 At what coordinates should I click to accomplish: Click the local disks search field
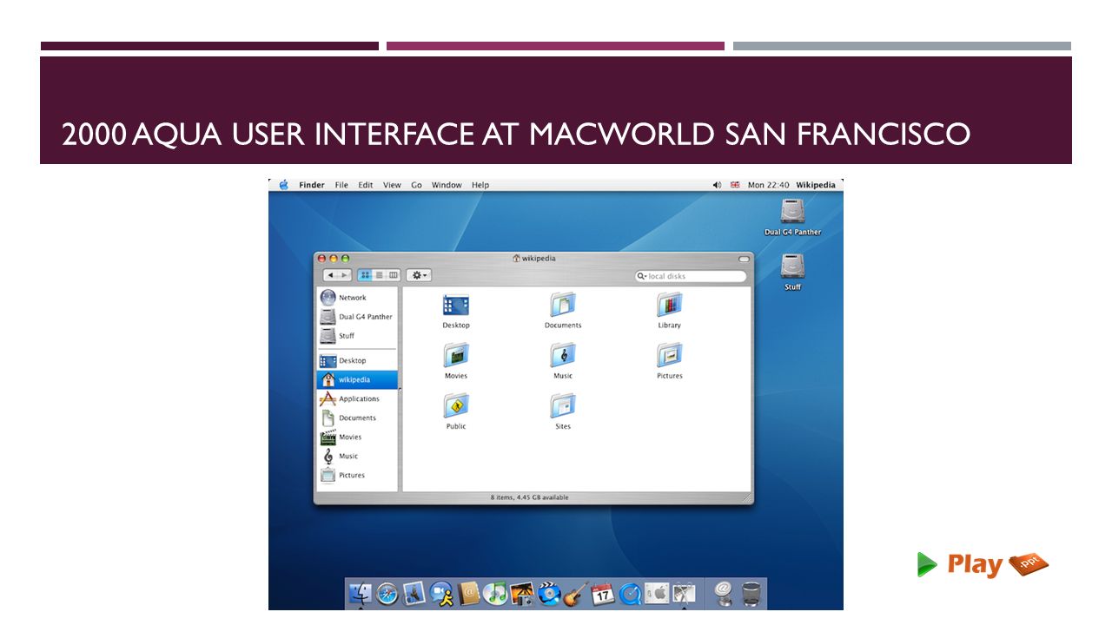click(x=692, y=276)
